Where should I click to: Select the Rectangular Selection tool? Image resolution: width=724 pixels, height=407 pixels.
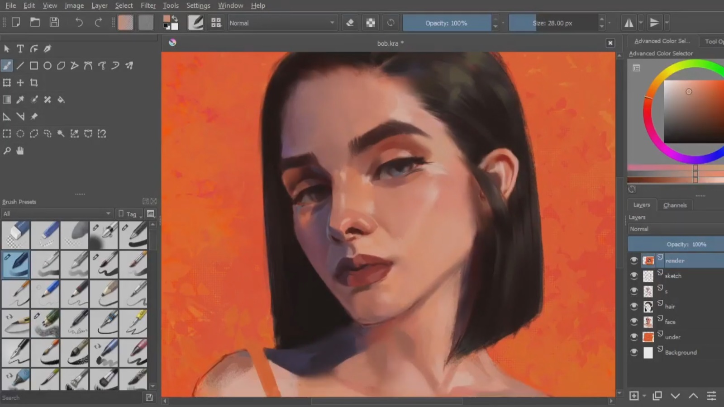[7, 133]
